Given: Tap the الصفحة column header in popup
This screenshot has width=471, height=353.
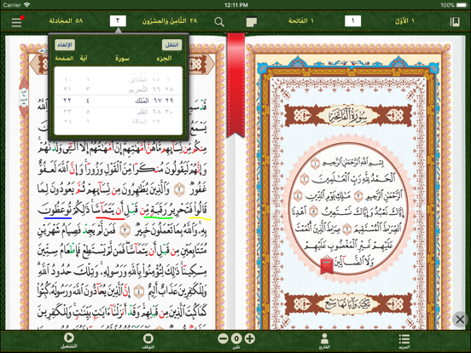Looking at the screenshot, I should (65, 58).
